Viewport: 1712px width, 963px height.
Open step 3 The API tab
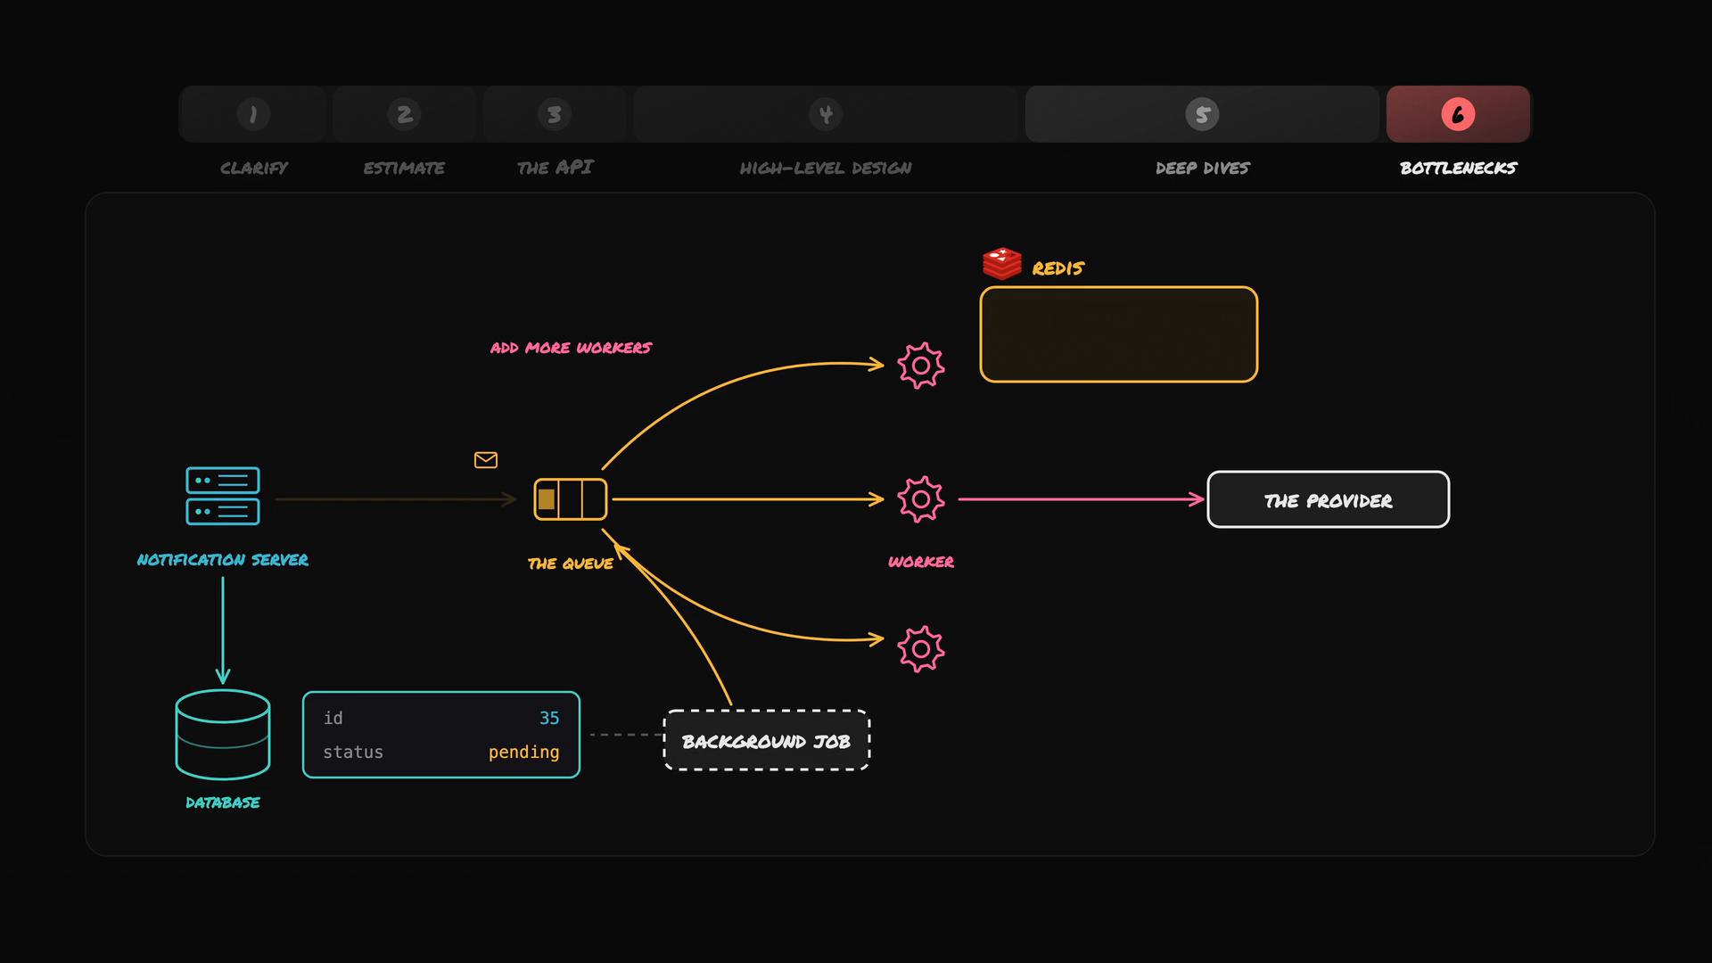pos(555,114)
